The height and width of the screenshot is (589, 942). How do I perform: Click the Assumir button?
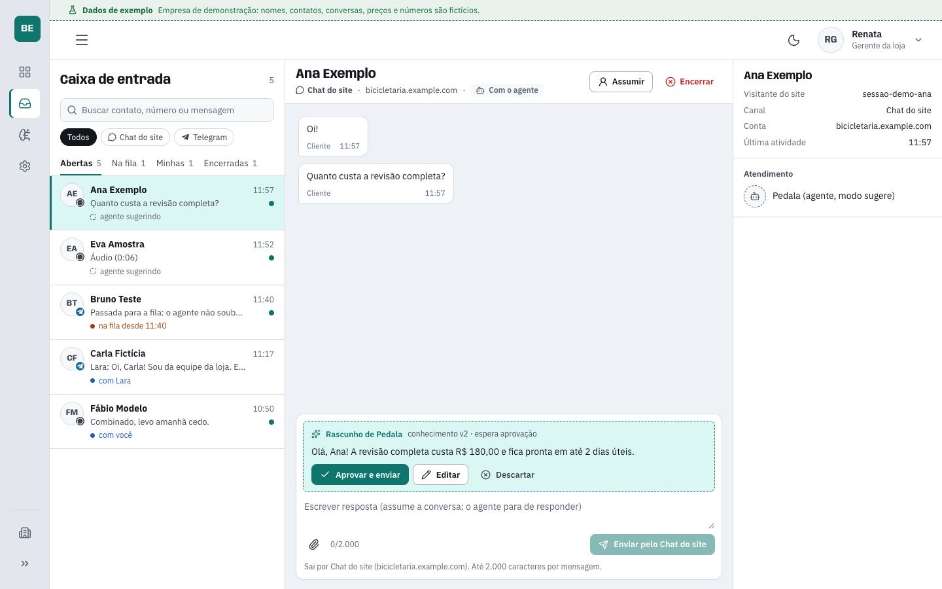pos(621,82)
